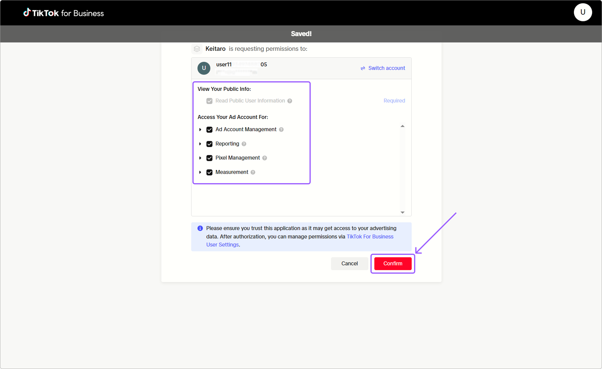Click the user11 account name text
The width and height of the screenshot is (602, 369).
pos(241,65)
